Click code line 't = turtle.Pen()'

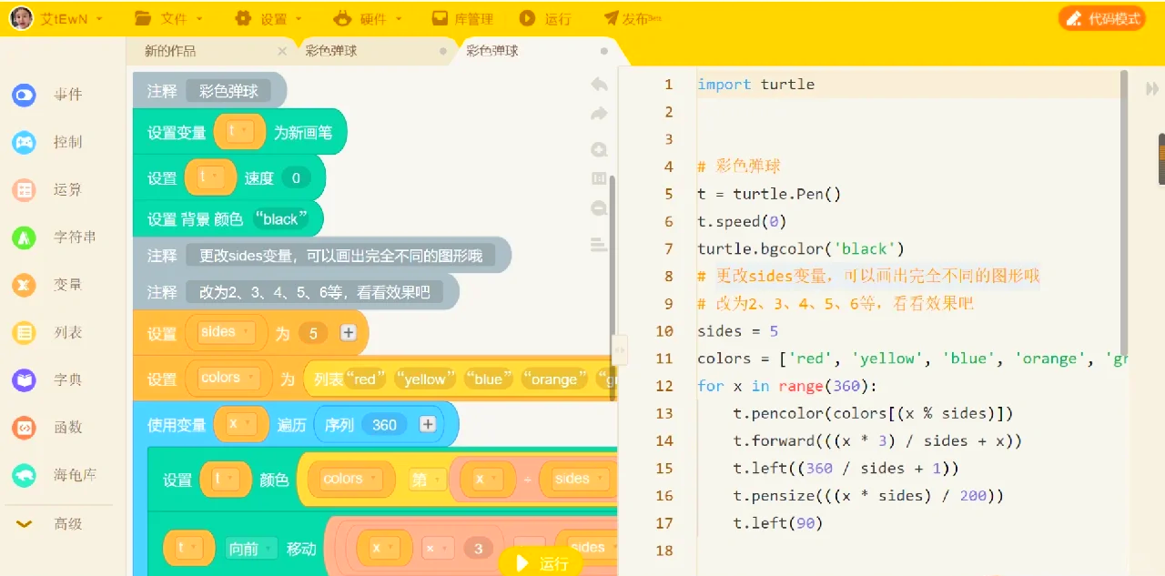pos(769,194)
